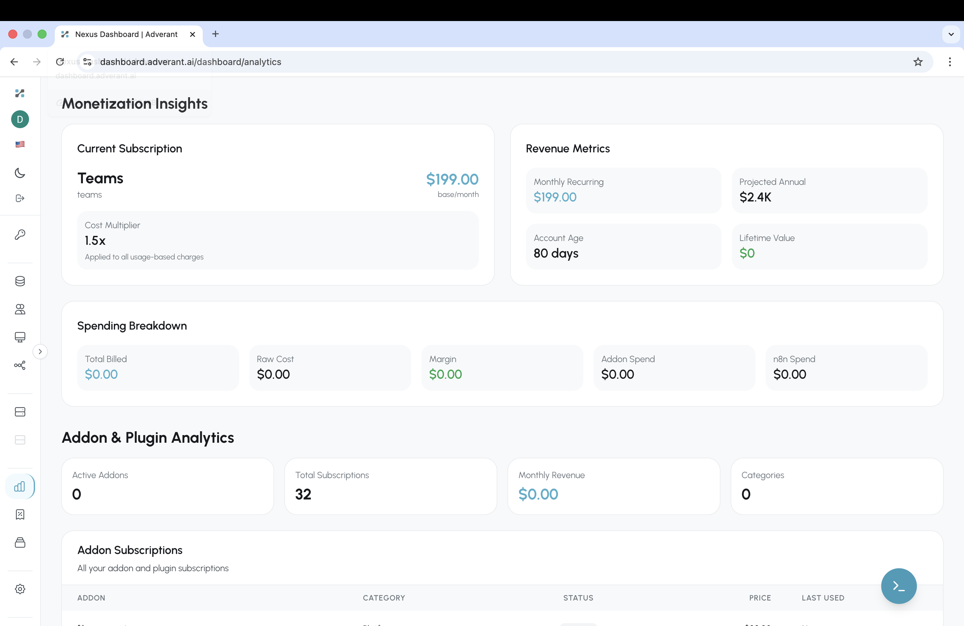This screenshot has height=626, width=964.
Task: Click the US flag language toggle
Action: tap(20, 145)
